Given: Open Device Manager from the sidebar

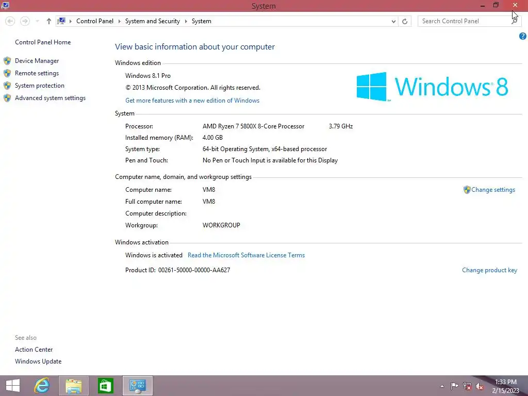Looking at the screenshot, I should (37, 61).
